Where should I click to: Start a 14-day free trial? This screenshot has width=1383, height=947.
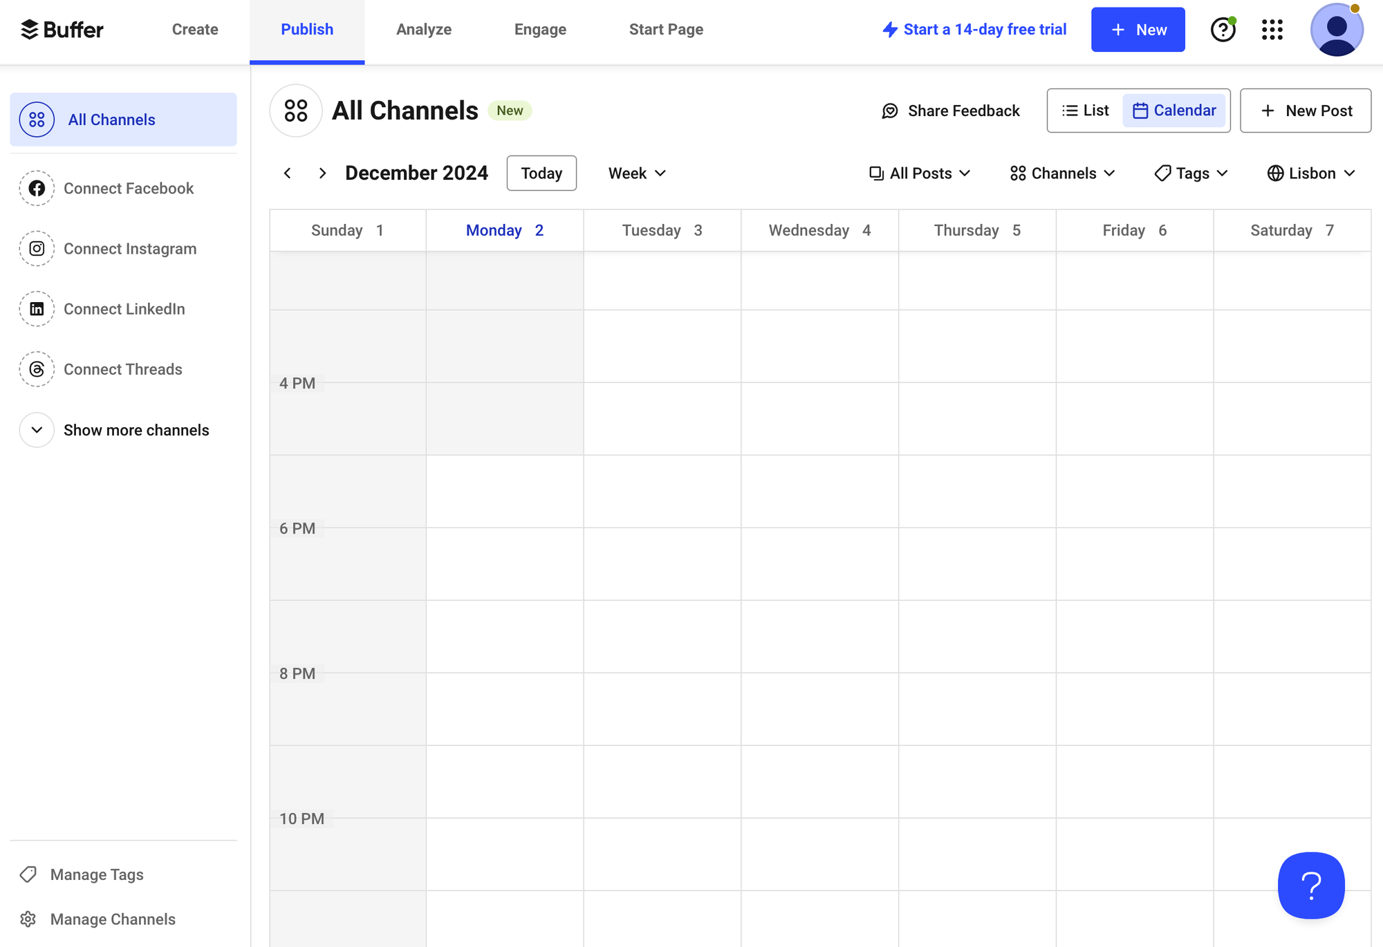click(x=974, y=29)
